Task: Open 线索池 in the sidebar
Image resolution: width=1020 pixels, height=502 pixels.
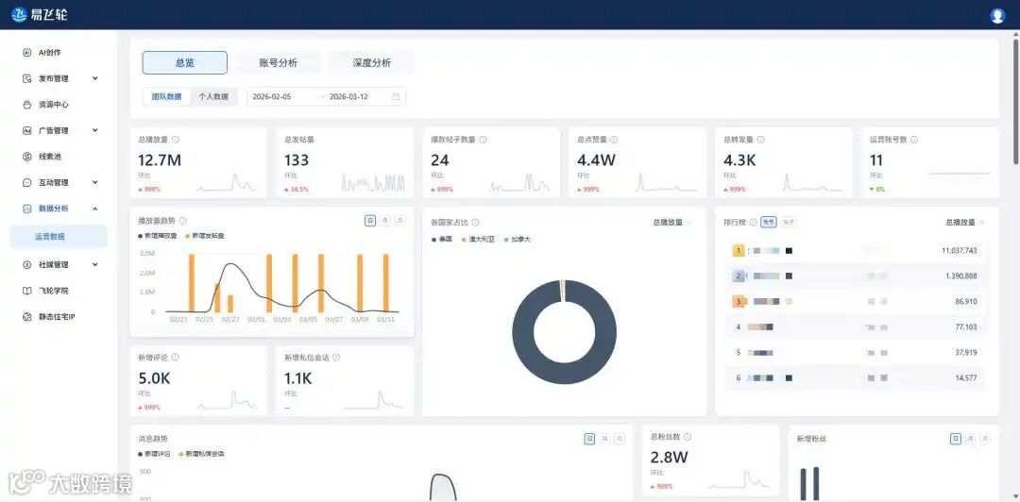Action: pos(49,156)
